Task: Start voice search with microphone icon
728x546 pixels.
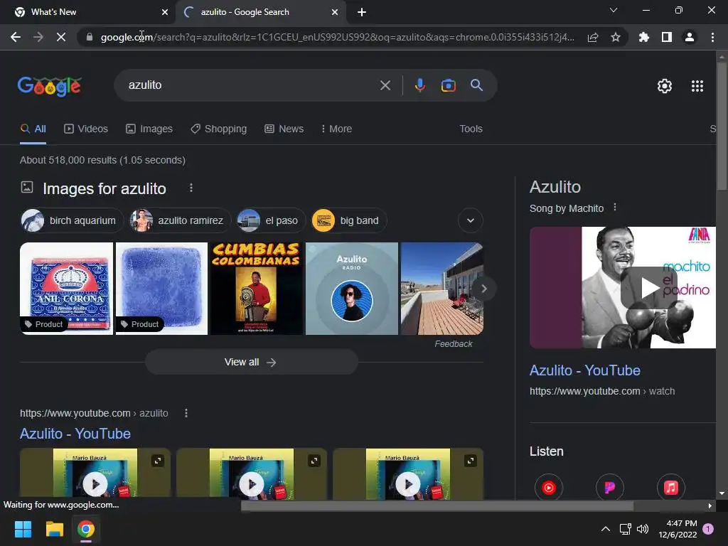Action: 419,85
